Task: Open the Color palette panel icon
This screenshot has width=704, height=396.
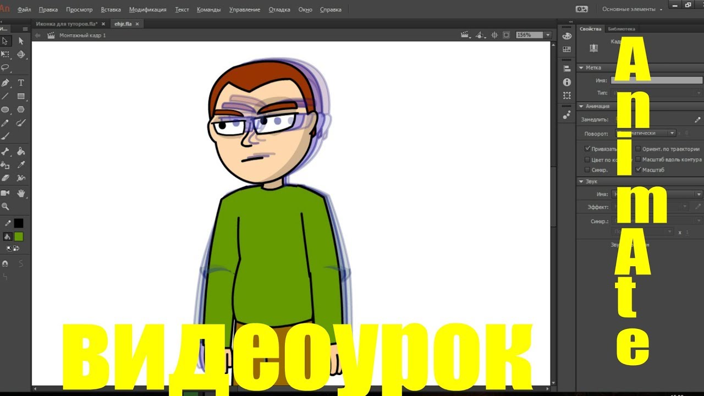Action: click(567, 36)
